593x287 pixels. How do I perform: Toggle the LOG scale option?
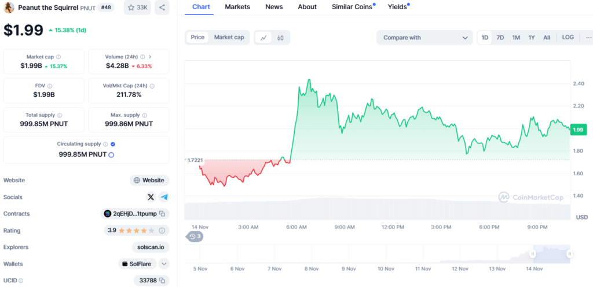click(568, 38)
